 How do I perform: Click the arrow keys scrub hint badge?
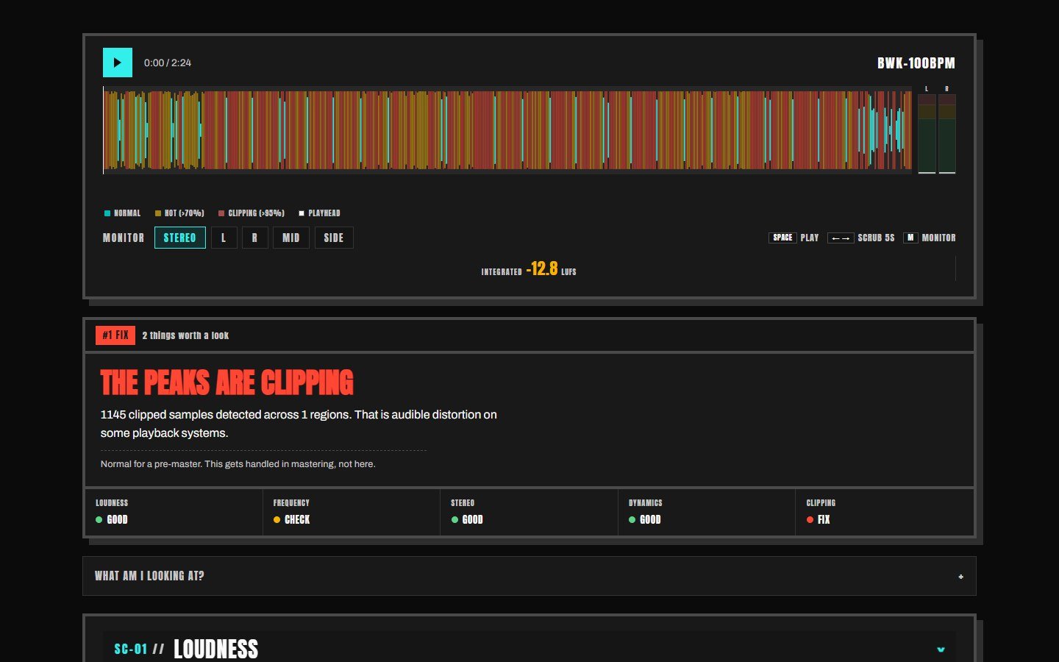click(x=841, y=238)
